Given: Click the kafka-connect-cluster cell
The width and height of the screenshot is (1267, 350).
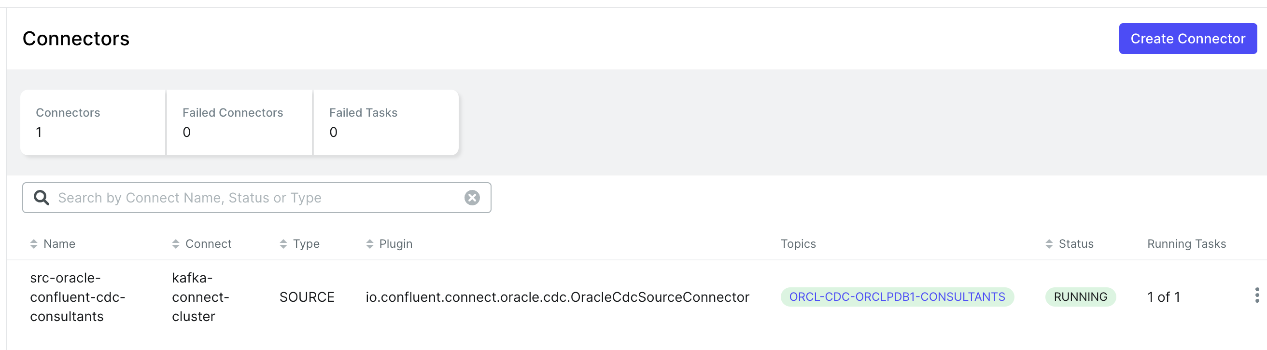Looking at the screenshot, I should point(200,297).
